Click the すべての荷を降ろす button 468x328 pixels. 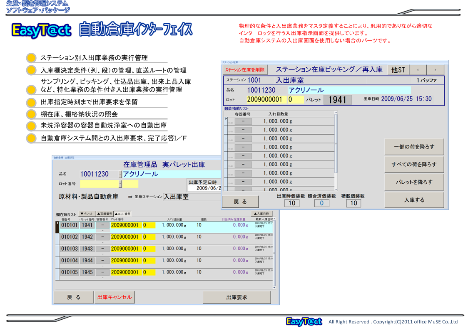pos(414,165)
